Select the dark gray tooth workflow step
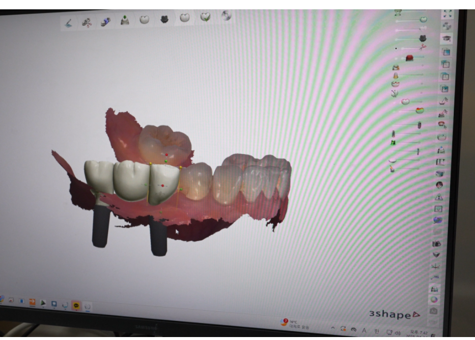This screenshot has width=475, height=340. [x=165, y=20]
